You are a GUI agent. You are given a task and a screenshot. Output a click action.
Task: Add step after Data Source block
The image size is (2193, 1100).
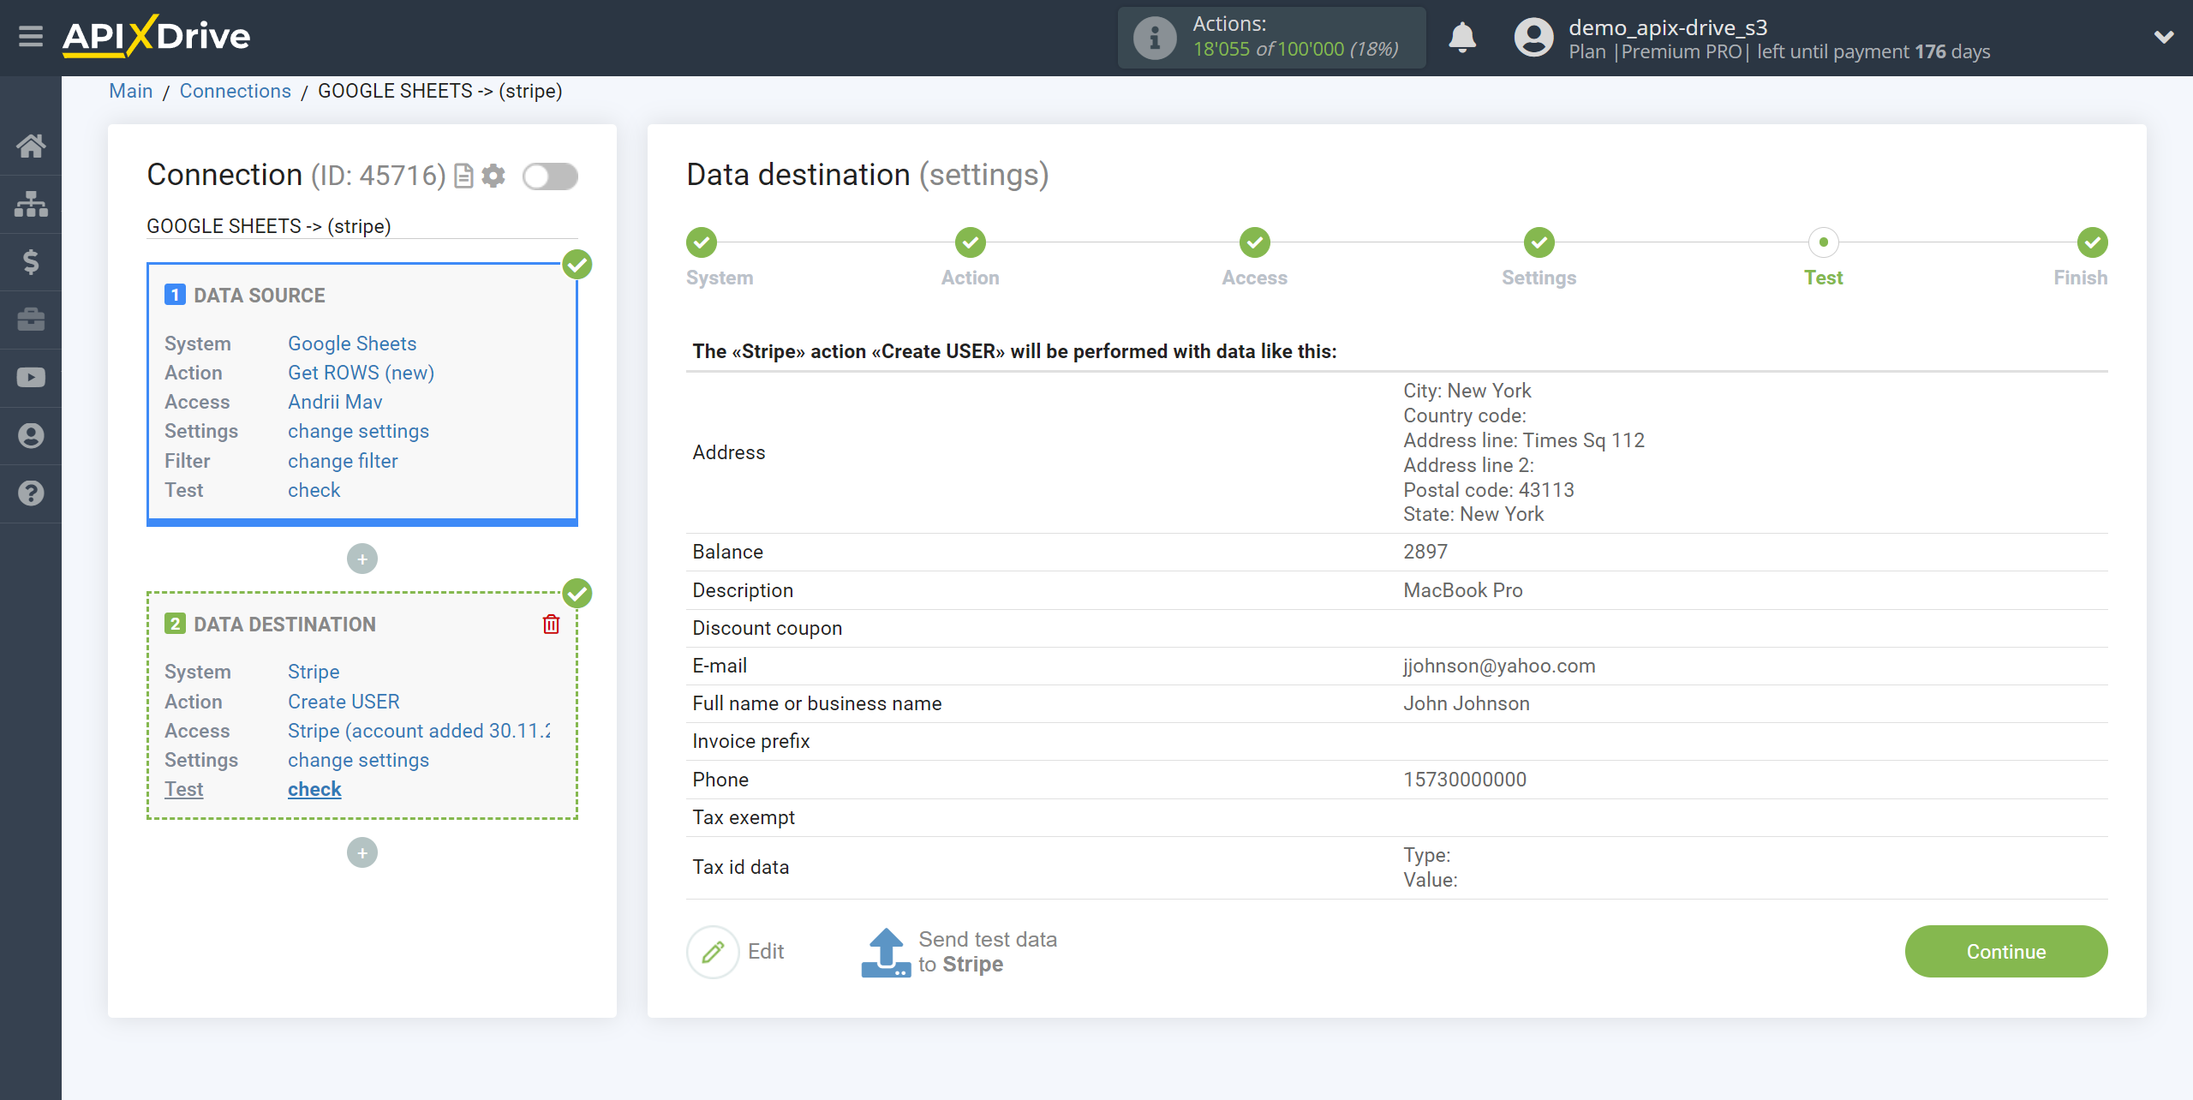[x=362, y=559]
